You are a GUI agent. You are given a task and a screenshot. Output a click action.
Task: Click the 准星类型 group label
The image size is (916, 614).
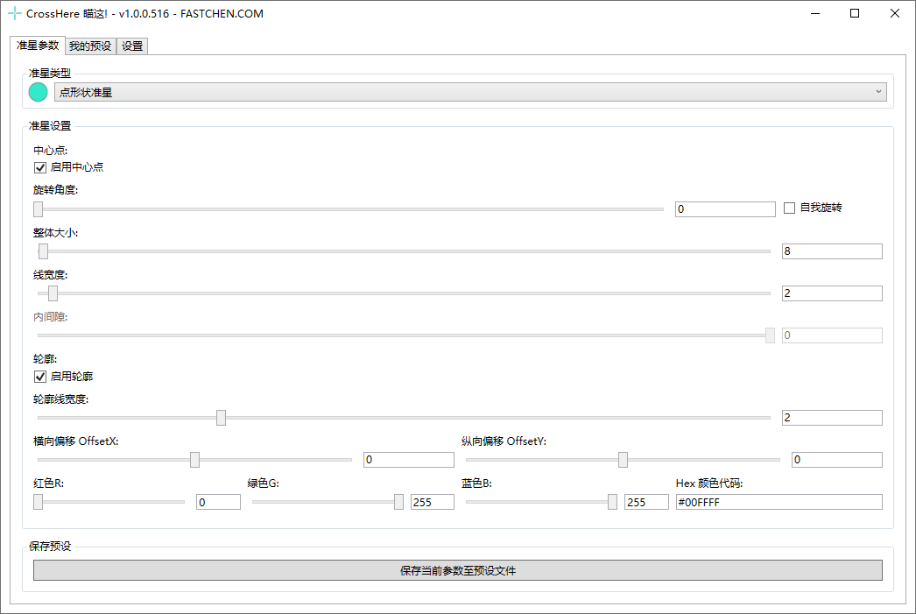(x=50, y=73)
